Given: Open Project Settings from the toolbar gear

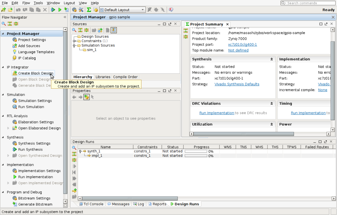Looking at the screenshot, I should (x=74, y=10).
